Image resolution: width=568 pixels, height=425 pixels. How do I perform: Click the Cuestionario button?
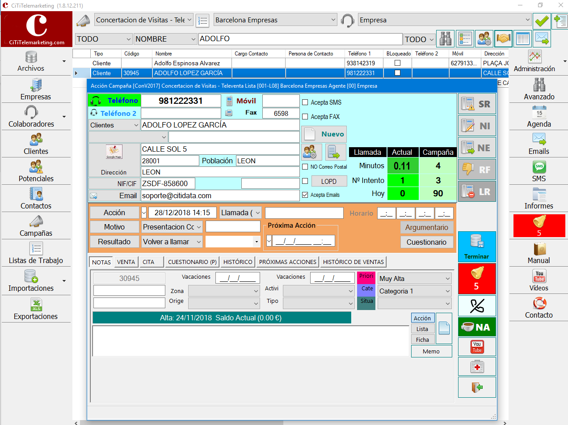427,242
